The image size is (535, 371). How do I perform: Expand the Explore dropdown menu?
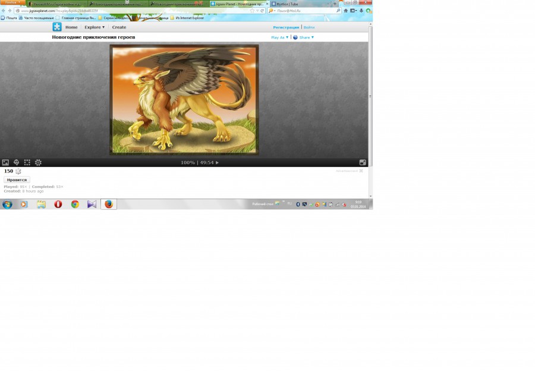[95, 27]
